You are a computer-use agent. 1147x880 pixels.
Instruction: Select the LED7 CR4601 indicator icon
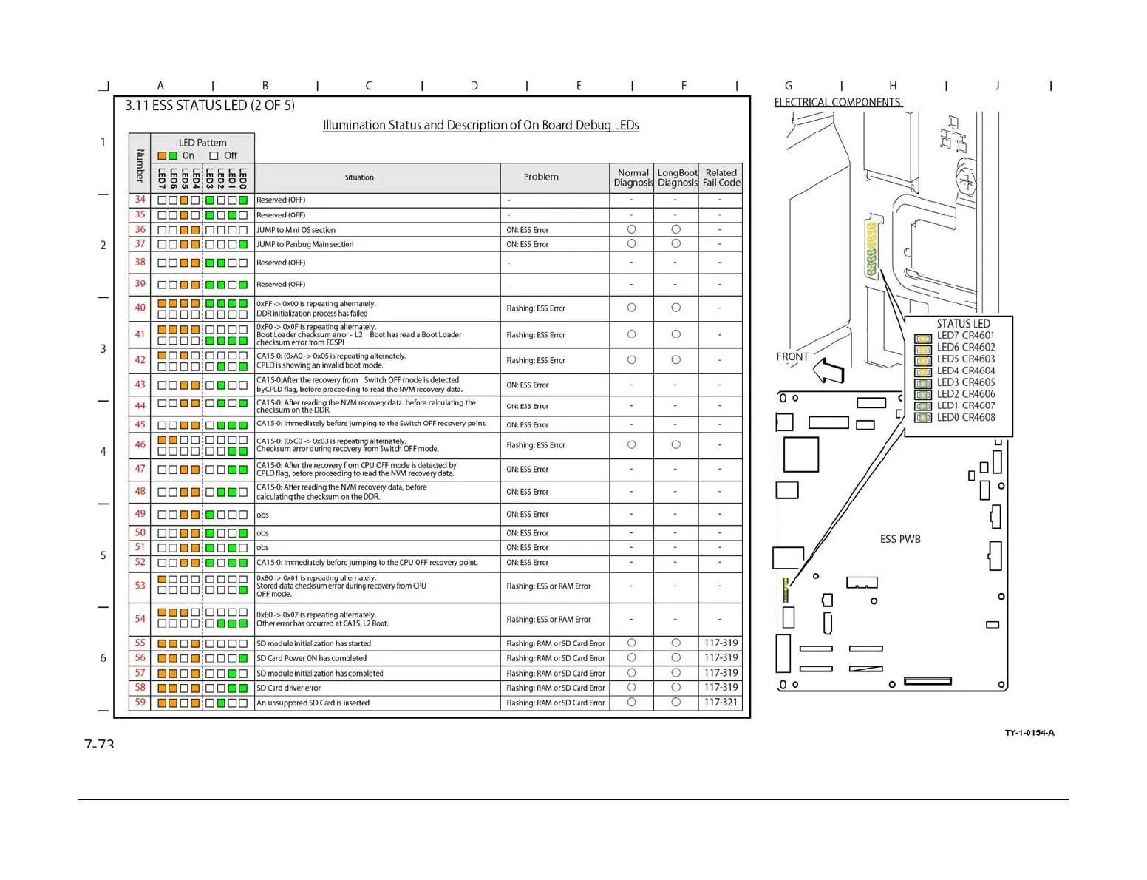click(x=922, y=339)
